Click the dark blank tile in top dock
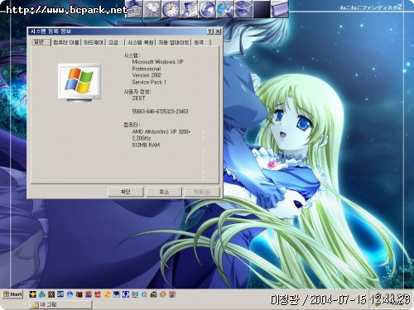This screenshot has width=414, height=310. [262, 9]
